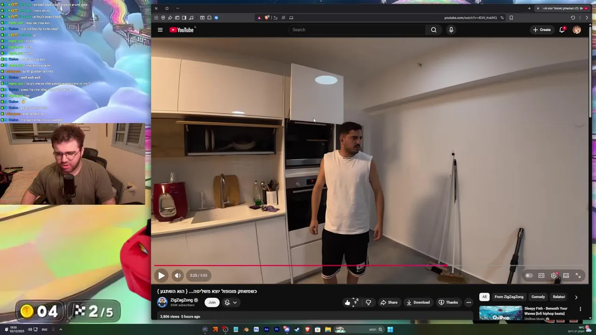
Task: Toggle closed captions on the player
Action: click(541, 275)
